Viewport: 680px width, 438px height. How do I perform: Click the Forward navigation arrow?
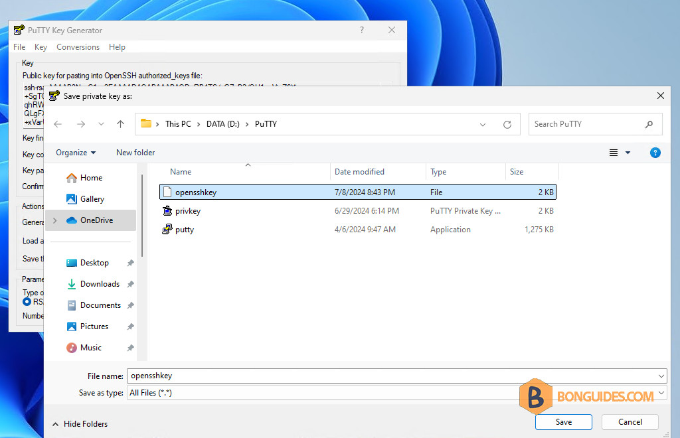click(80, 124)
